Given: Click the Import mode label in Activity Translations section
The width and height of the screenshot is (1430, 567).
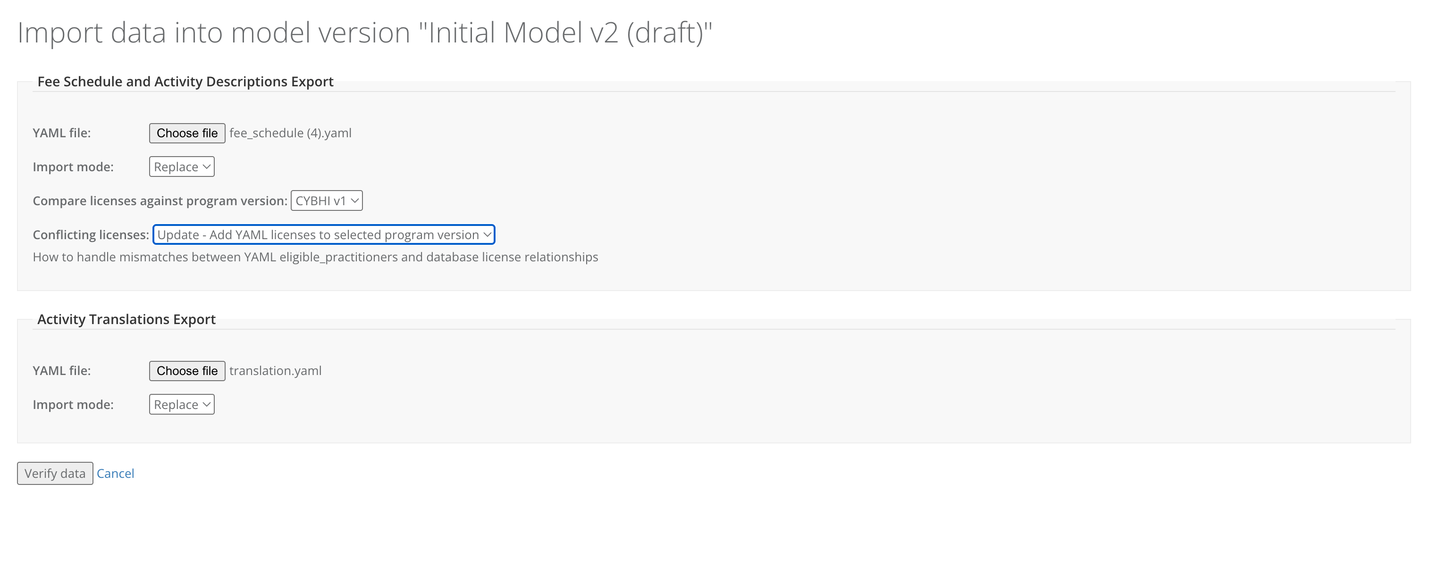Looking at the screenshot, I should tap(73, 404).
